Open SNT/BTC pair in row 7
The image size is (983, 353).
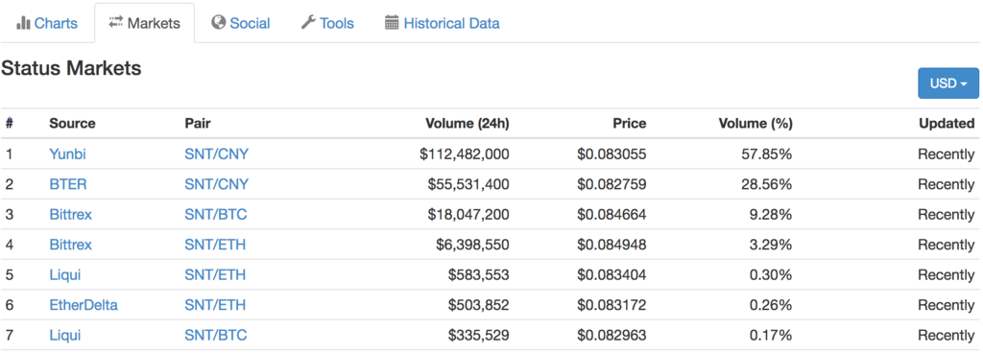pos(216,336)
